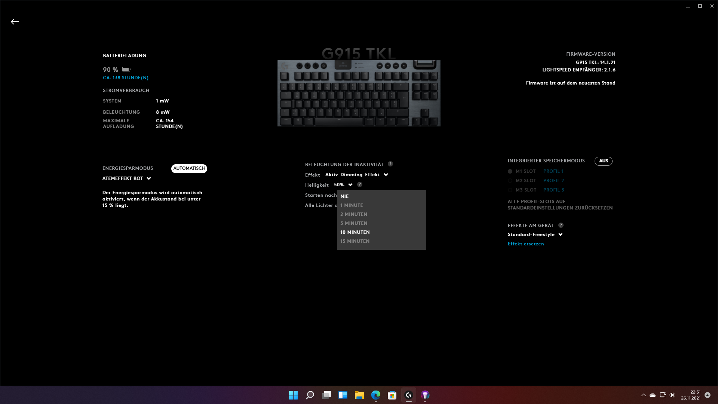Open File Explorer from the taskbar
Viewport: 718px width, 404px height.
click(359, 395)
